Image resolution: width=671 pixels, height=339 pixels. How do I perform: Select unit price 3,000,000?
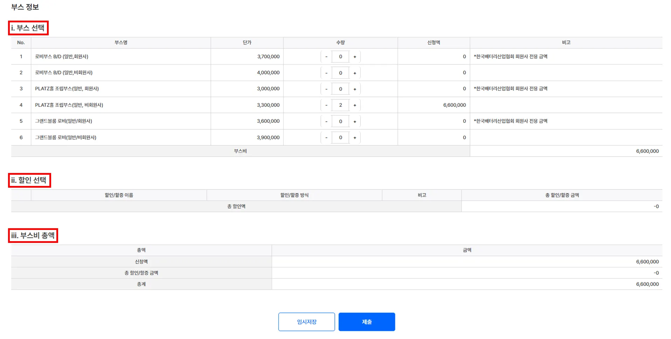point(268,89)
